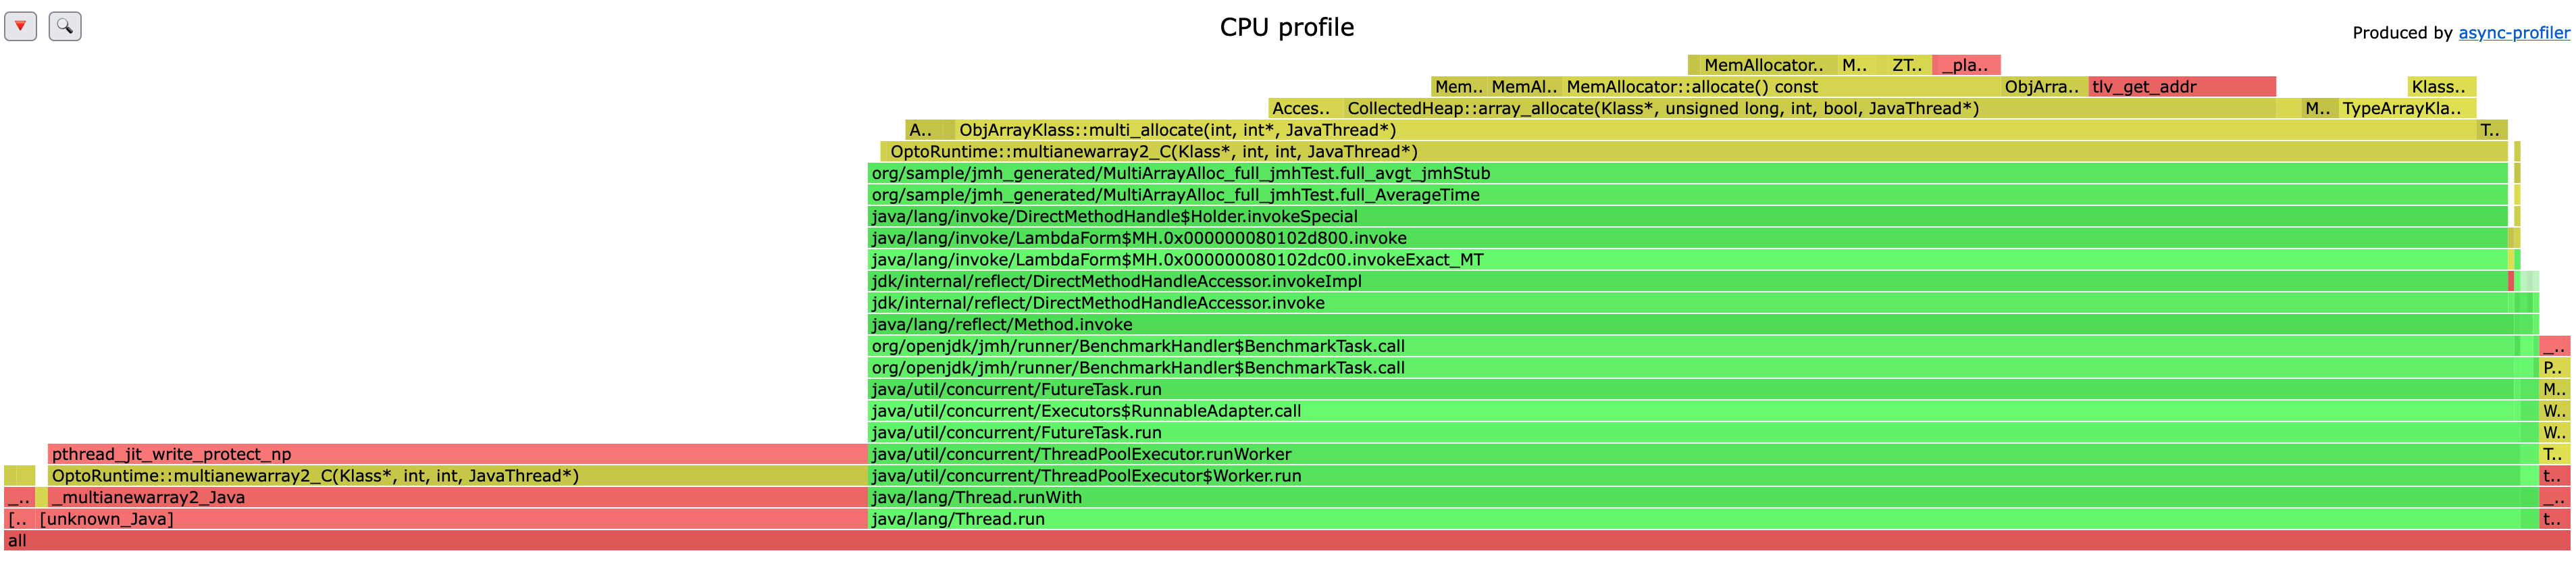Select the pthread_jit_write_protect_np frame
This screenshot has height=570, width=2576.
click(x=457, y=454)
